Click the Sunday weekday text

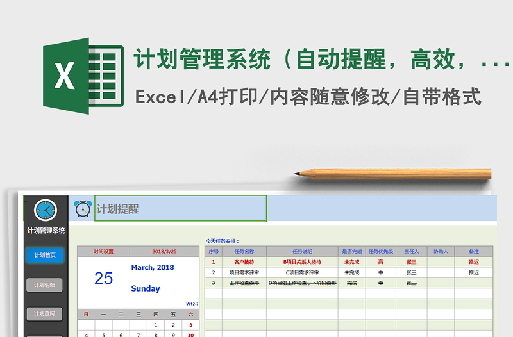[x=146, y=288]
